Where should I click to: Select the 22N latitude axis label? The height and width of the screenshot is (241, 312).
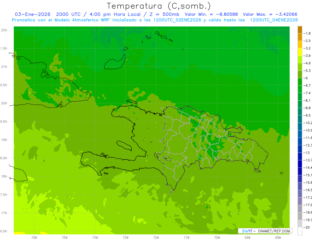[4, 30]
